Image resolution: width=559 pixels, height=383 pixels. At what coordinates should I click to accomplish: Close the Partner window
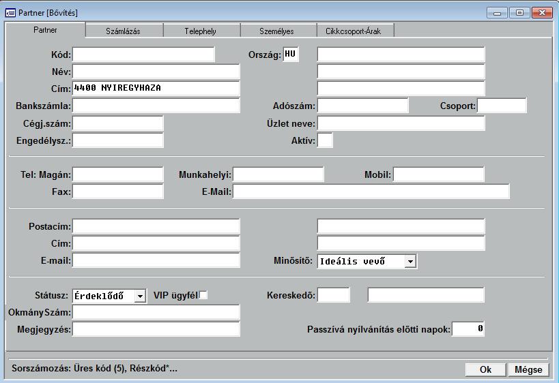point(542,13)
